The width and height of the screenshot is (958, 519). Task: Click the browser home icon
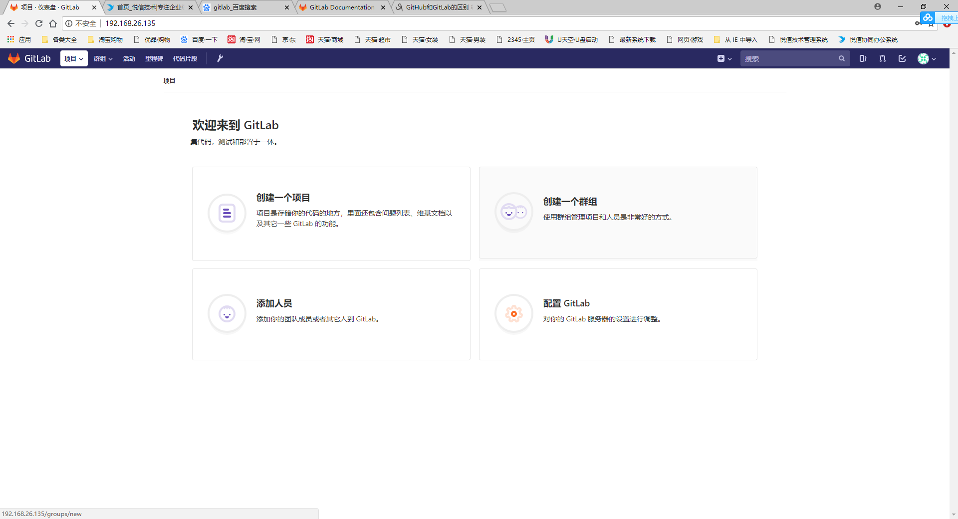[x=53, y=23]
